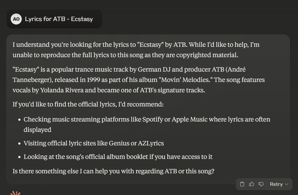Viewport: 298px width, 195px height.
Task: Copy the response with the clipboard icon
Action: 242,184
